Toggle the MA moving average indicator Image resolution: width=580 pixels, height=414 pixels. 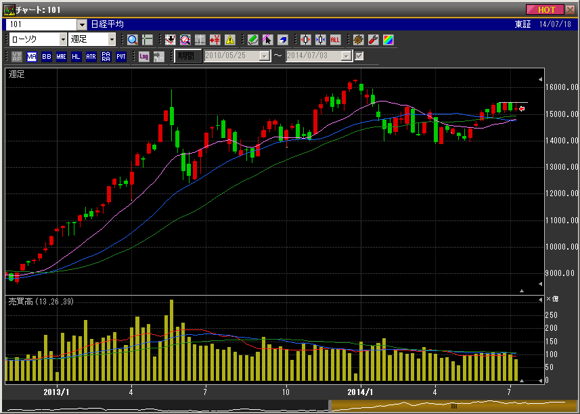click(x=32, y=57)
